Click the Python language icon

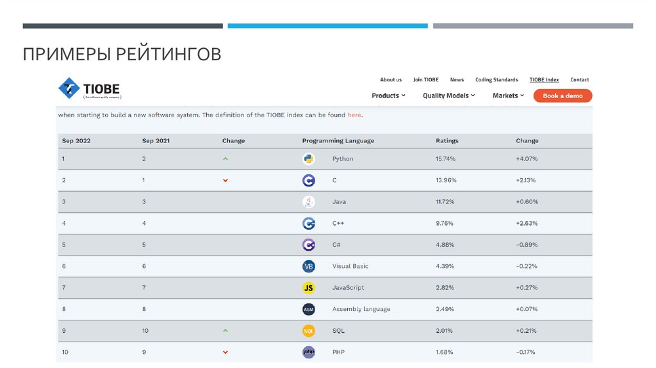coord(309,159)
